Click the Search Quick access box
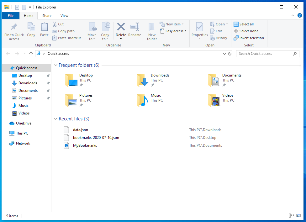This screenshot has width=306, height=222. [268, 54]
